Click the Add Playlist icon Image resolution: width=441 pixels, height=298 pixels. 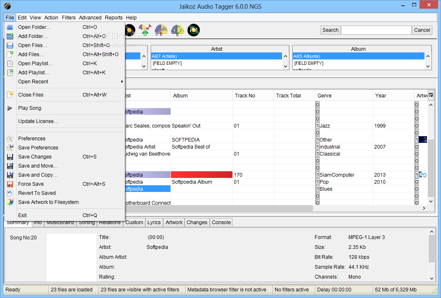pos(10,73)
